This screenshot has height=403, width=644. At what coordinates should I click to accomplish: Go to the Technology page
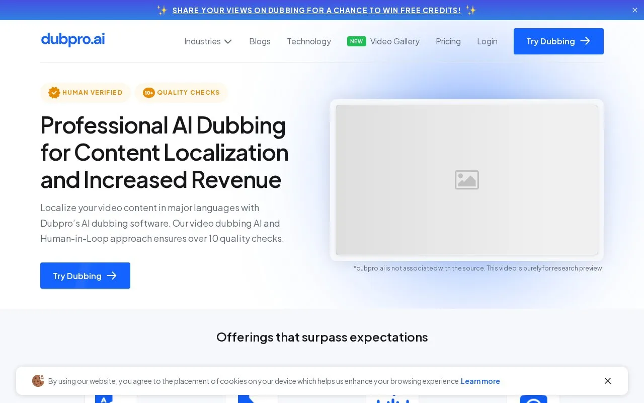309,41
